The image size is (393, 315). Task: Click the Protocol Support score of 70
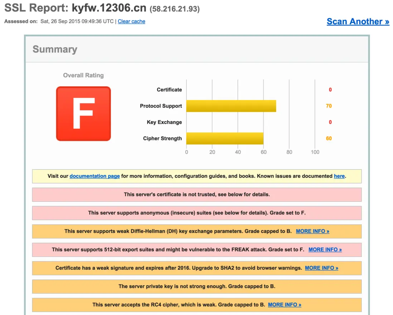click(329, 106)
